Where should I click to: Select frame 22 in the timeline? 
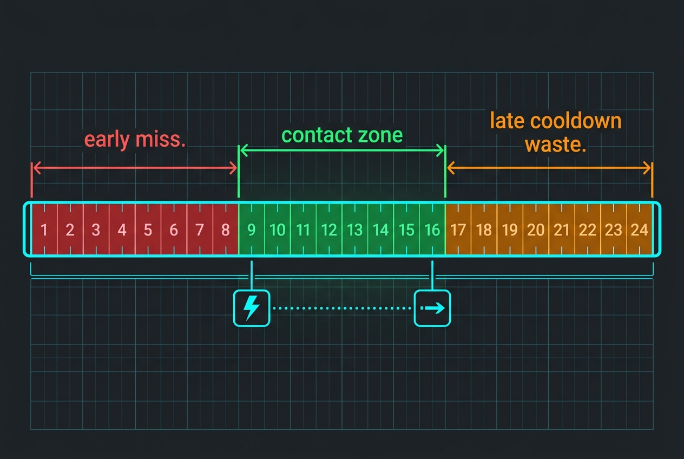coord(588,229)
